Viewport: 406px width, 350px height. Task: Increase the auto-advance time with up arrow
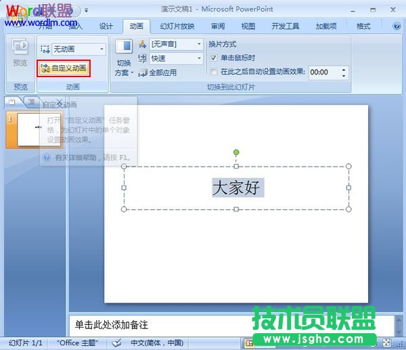344,70
